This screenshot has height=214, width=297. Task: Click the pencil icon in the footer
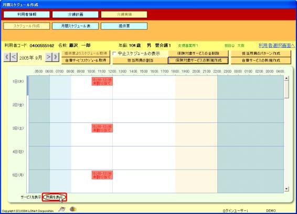pyautogui.click(x=62, y=209)
